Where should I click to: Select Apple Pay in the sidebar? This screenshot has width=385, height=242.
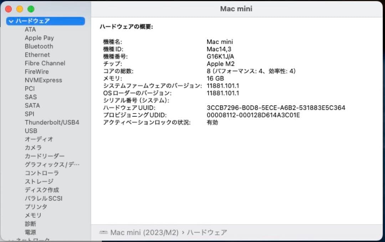point(39,38)
